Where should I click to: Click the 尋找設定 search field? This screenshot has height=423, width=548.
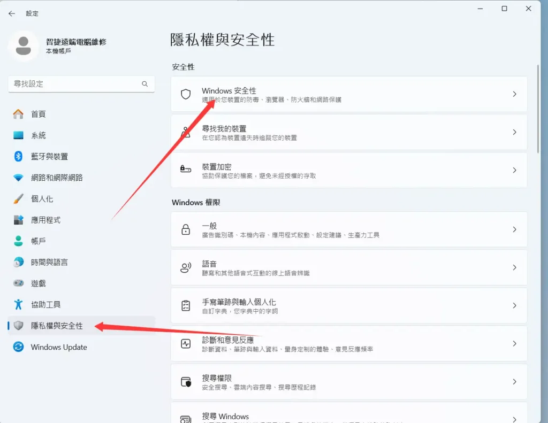coord(81,84)
